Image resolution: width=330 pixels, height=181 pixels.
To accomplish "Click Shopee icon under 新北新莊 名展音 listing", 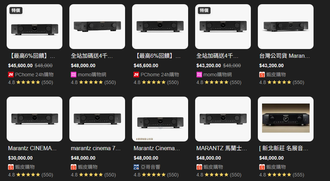I will pyautogui.click(x=262, y=167).
